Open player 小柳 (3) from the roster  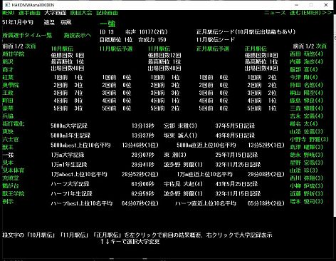tap(306, 186)
